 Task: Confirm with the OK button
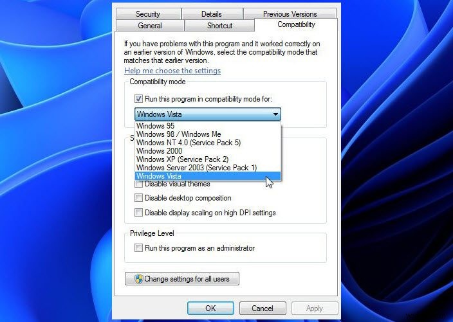point(210,309)
